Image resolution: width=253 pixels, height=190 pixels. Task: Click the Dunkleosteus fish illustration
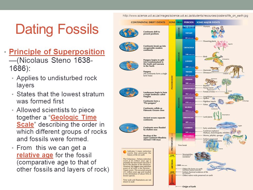(x=215, y=106)
